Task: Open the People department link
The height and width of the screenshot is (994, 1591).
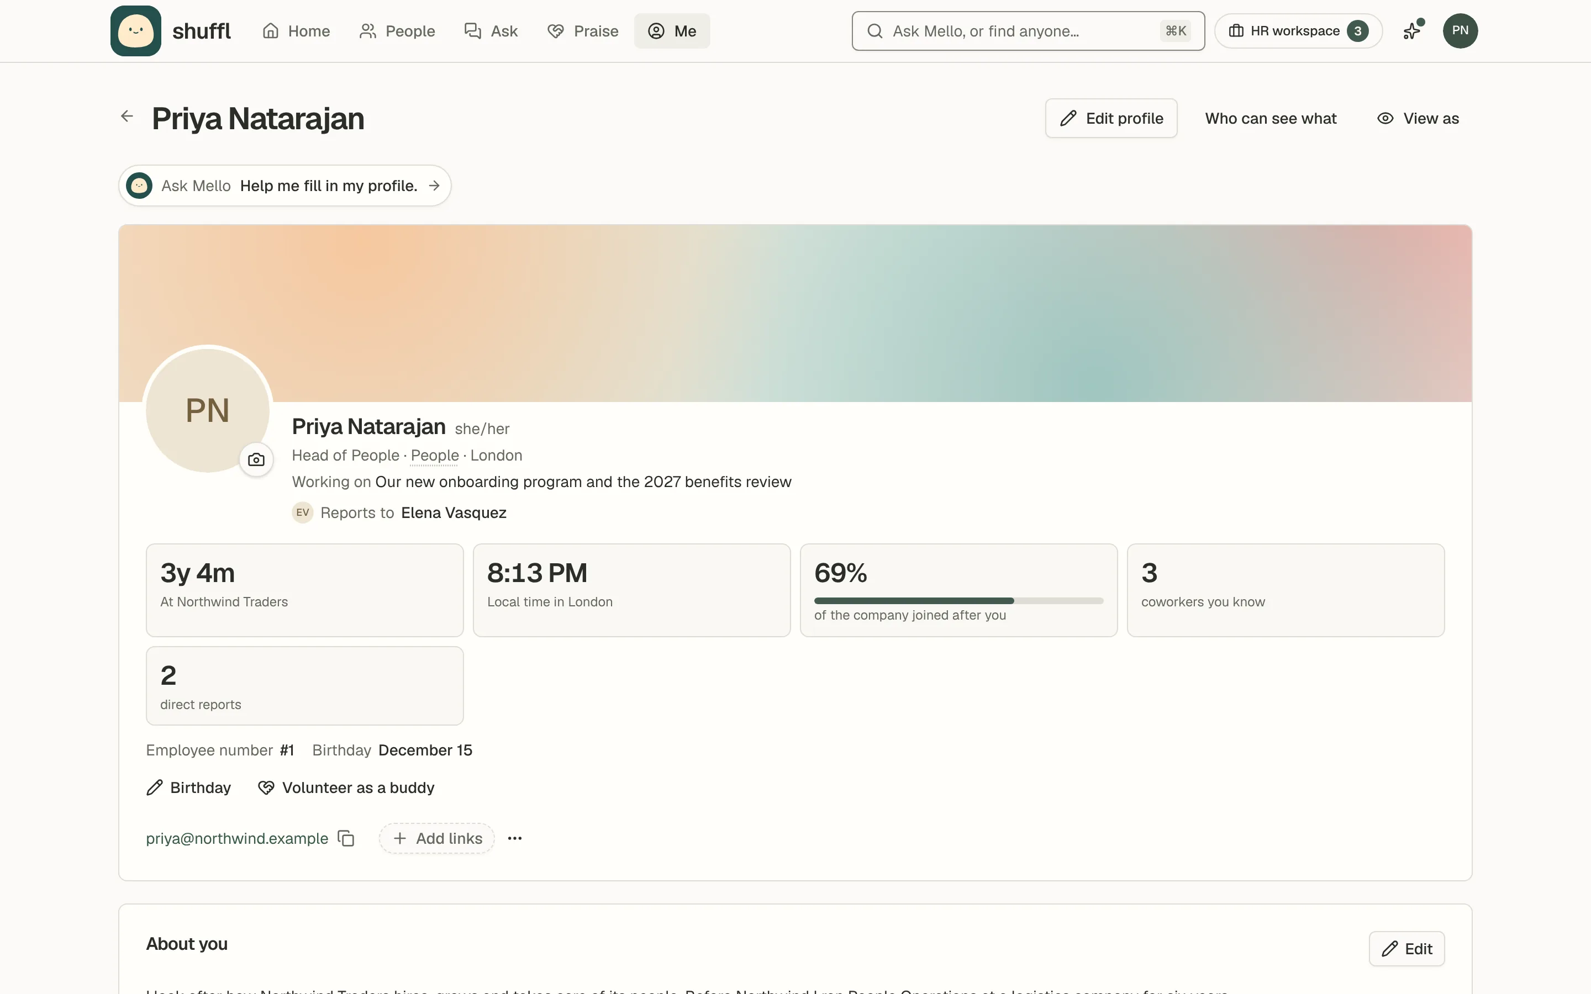Action: coord(435,456)
